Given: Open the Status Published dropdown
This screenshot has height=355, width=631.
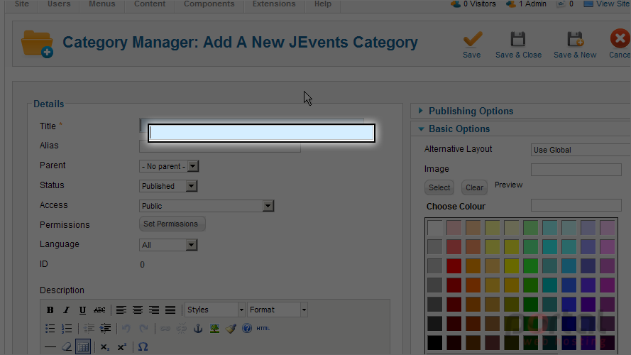Looking at the screenshot, I should point(168,186).
